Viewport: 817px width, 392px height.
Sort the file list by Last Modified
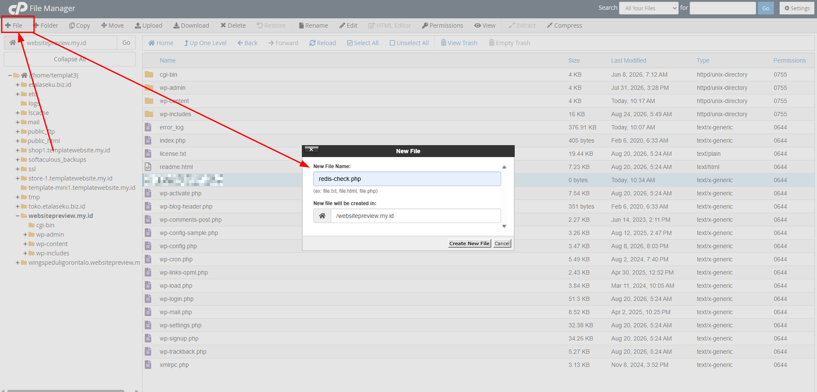(x=628, y=60)
